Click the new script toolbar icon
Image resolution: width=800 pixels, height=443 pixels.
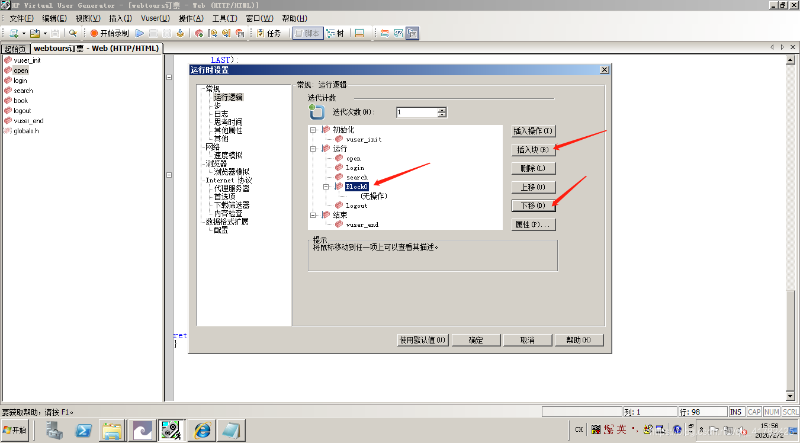(14, 33)
